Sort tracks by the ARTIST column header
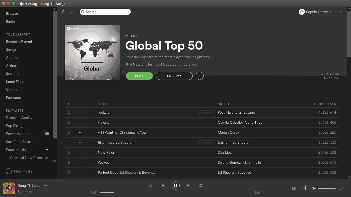This screenshot has width=351, height=197. pos(224,104)
